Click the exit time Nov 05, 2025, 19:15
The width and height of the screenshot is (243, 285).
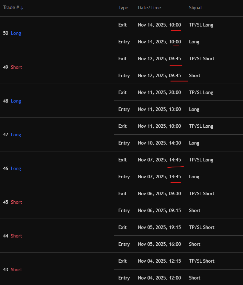pos(159,227)
